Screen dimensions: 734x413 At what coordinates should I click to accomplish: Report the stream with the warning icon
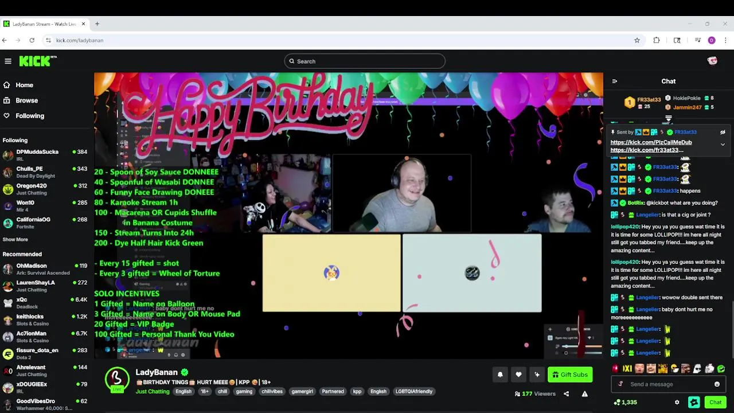[584, 394]
